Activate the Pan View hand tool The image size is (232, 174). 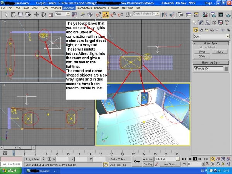[x=218, y=164]
